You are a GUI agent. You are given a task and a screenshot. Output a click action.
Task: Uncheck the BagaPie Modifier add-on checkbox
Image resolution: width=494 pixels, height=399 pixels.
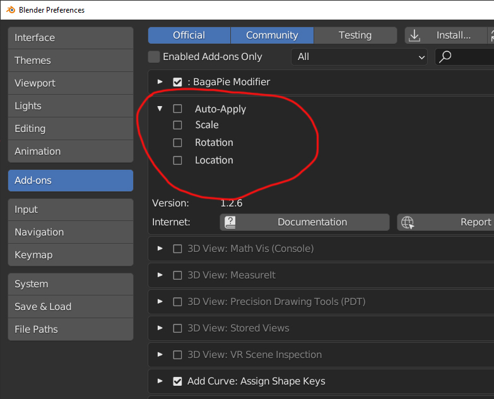coord(177,82)
